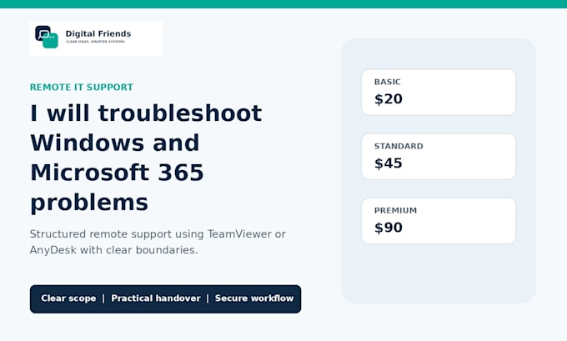Choose the Basic $20 pricing card
567x341 pixels.
coord(439,93)
